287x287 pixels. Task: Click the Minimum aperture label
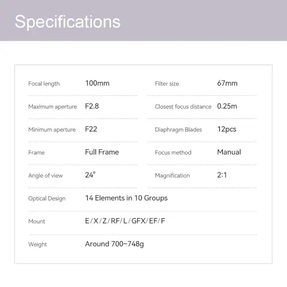(52, 130)
